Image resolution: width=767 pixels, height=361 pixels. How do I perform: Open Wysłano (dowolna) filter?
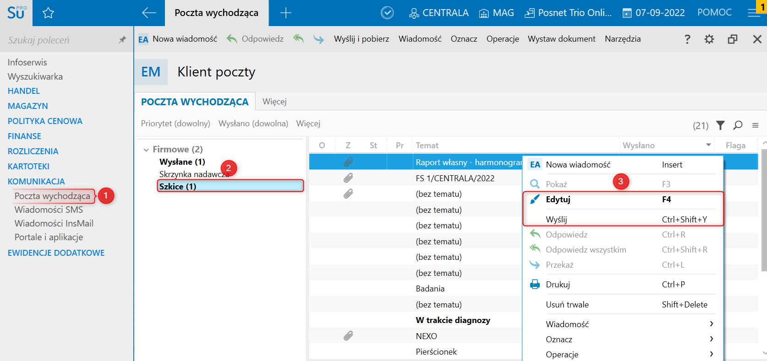(x=253, y=124)
